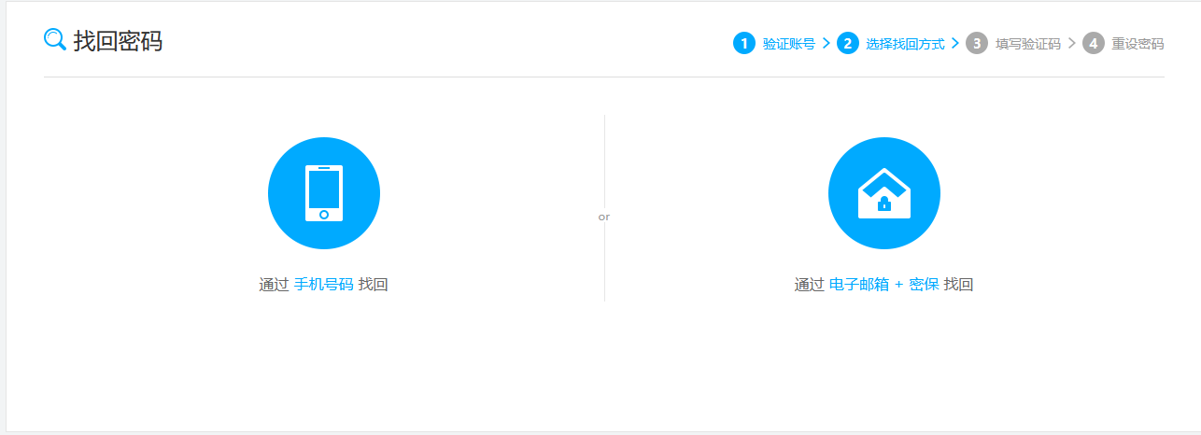Click 找回 text after 电子邮箱 + 密保
Viewport: 1201px width, 435px height.
[x=958, y=285]
